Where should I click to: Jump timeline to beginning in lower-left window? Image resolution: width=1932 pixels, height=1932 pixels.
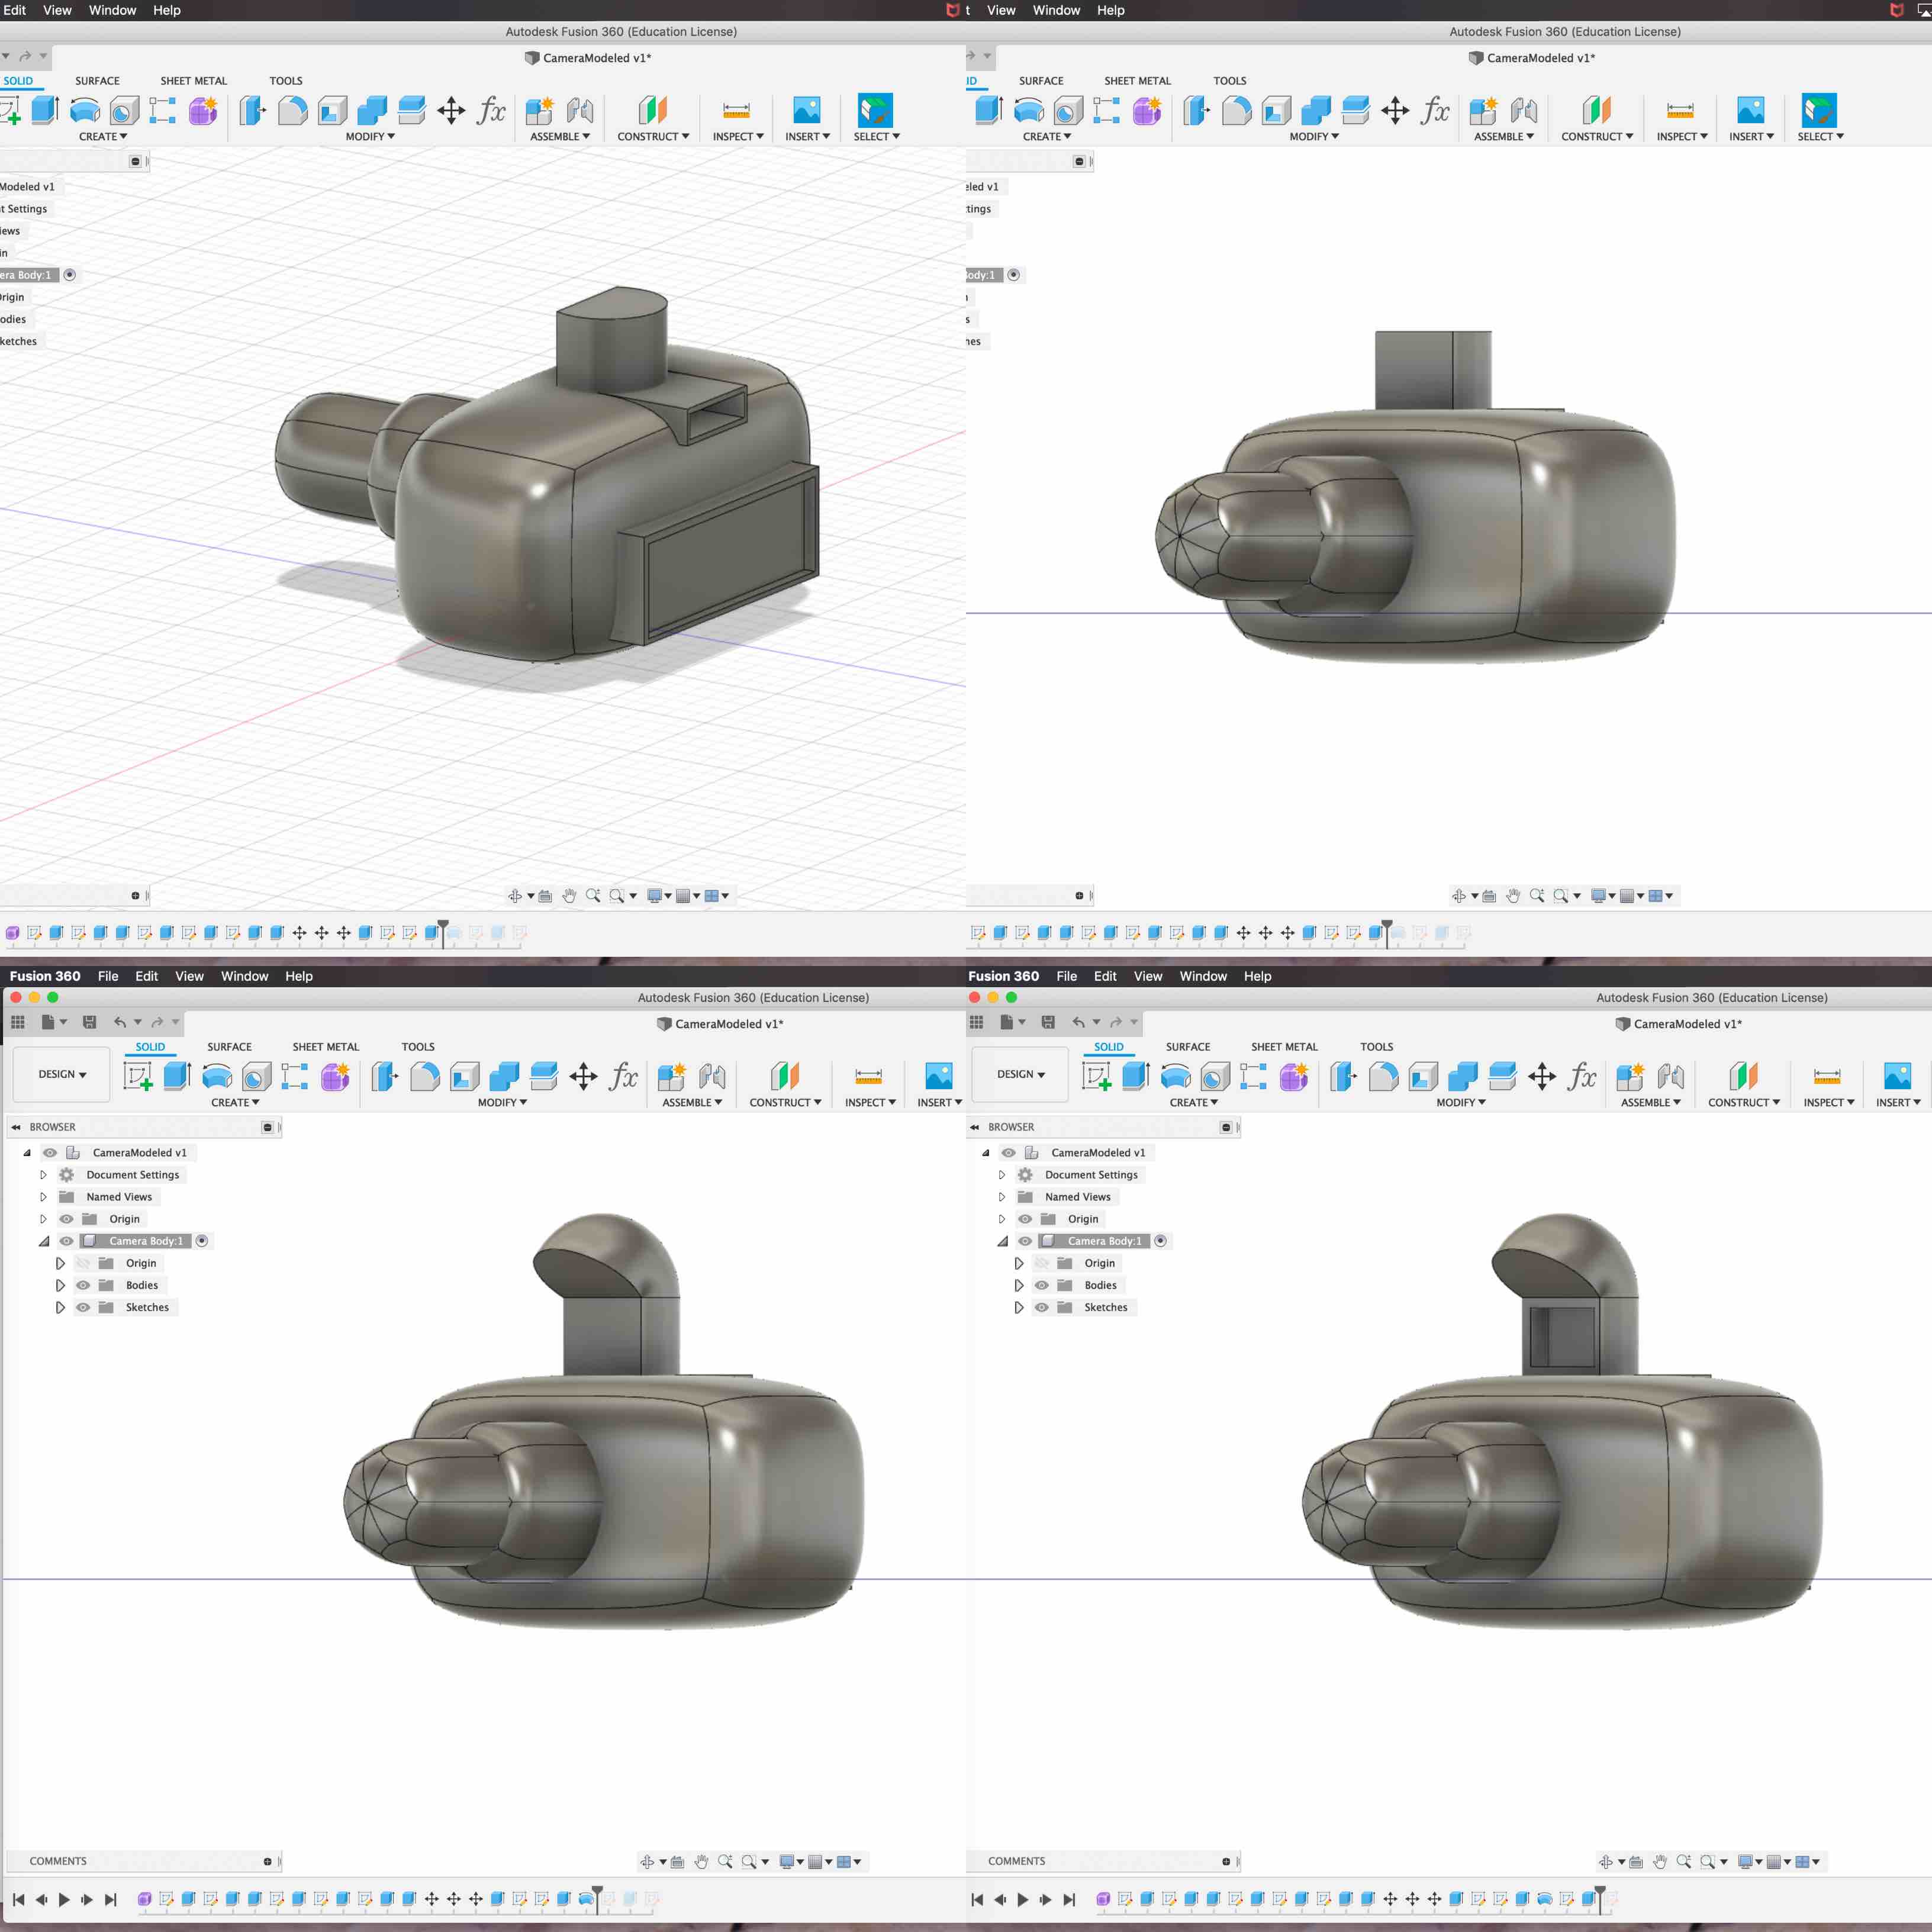(x=18, y=1899)
